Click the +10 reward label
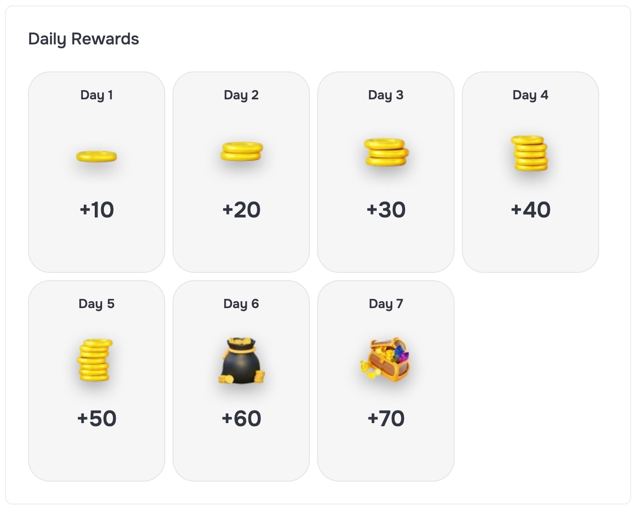This screenshot has height=510, width=639. [97, 210]
